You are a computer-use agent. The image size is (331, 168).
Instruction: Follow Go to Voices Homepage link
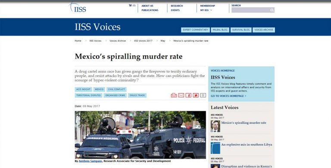[x=228, y=96]
